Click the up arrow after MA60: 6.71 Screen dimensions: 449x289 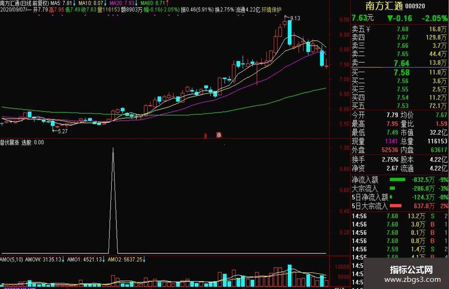[167, 3]
